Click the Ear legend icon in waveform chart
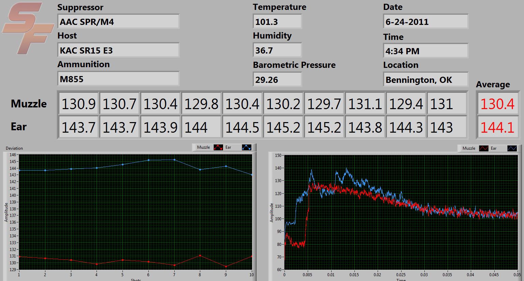The image size is (524, 281). click(x=512, y=148)
